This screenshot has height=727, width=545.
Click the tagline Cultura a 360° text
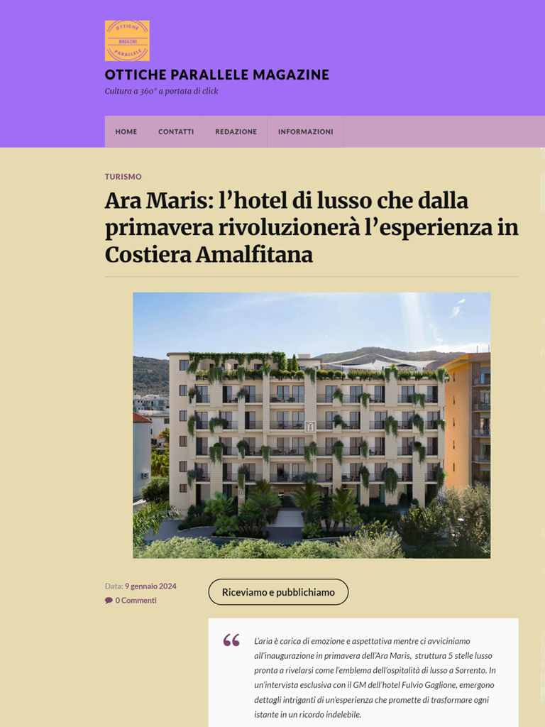click(x=161, y=92)
